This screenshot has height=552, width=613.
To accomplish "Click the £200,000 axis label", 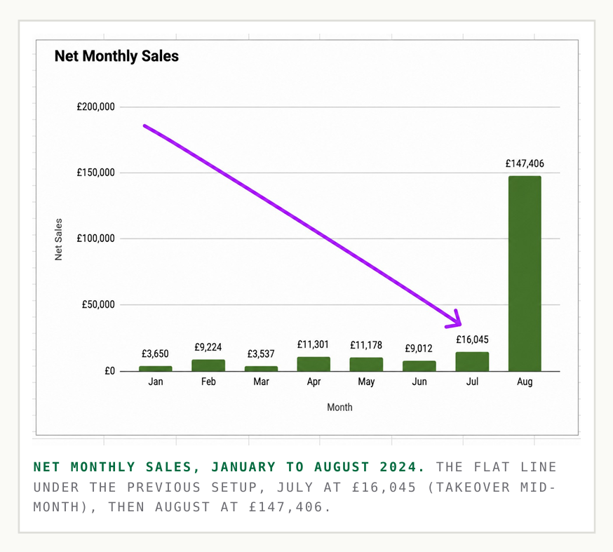I will [x=96, y=107].
